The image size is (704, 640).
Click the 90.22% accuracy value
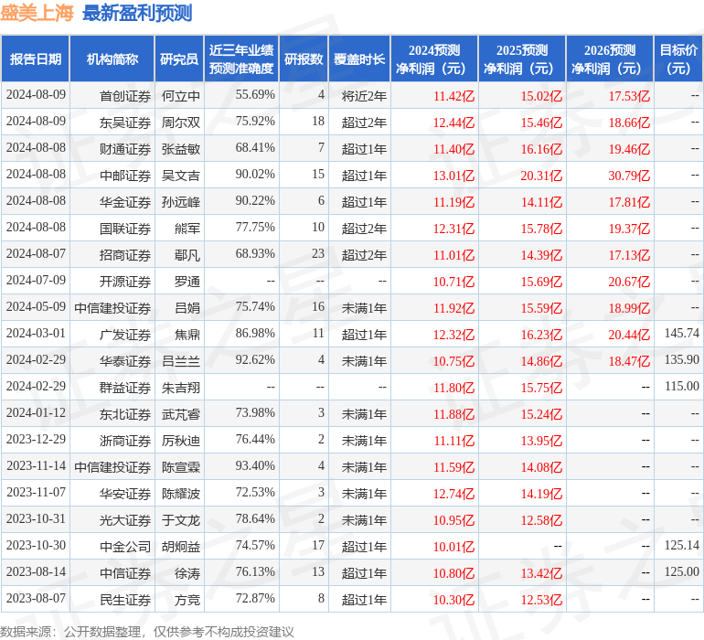255,200
